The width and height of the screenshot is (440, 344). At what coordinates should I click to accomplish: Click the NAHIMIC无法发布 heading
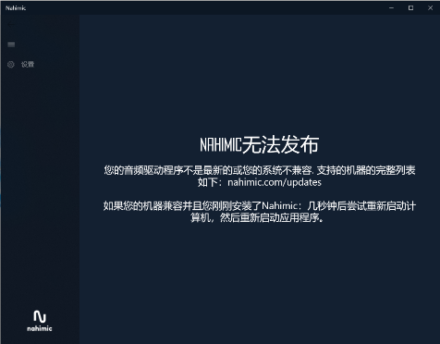(259, 144)
